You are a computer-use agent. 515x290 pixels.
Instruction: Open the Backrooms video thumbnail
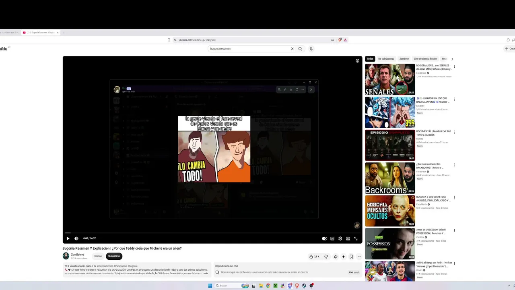[390, 178]
